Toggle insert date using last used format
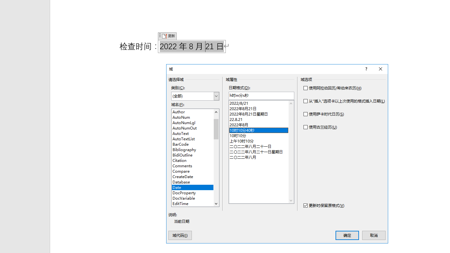The image size is (450, 253). click(344, 101)
